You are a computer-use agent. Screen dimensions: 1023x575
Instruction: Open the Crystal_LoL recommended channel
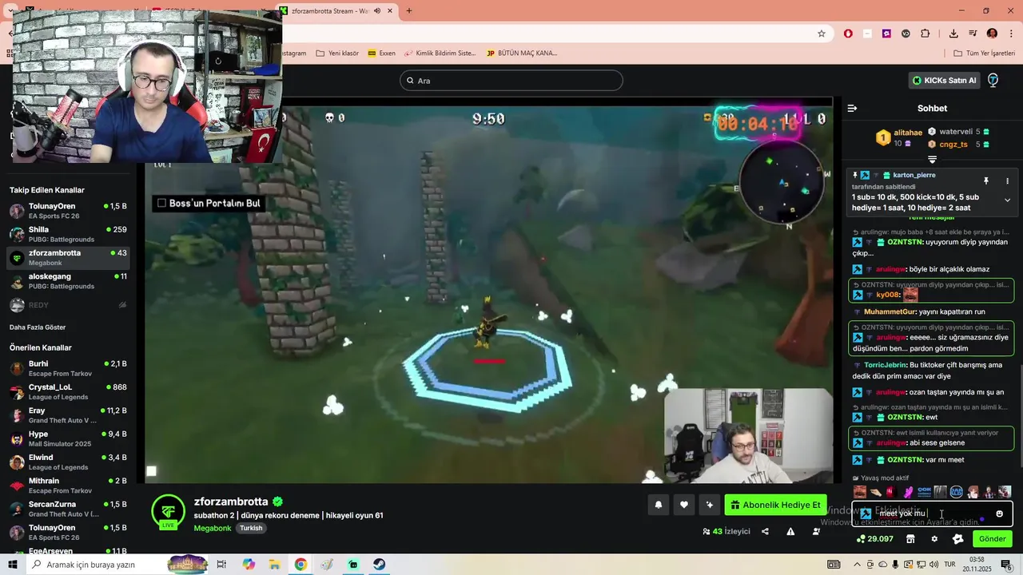[69, 391]
